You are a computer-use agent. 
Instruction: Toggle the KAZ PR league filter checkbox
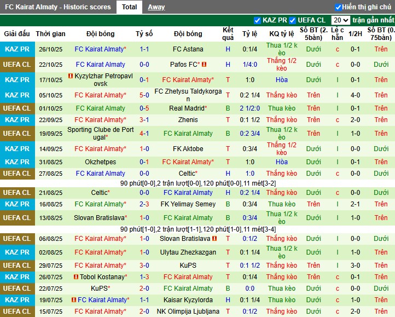pos(258,20)
